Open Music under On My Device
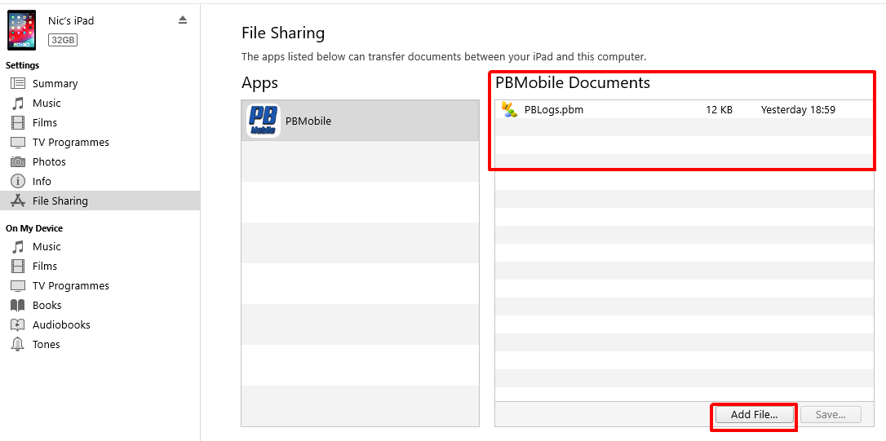886x441 pixels. [47, 246]
